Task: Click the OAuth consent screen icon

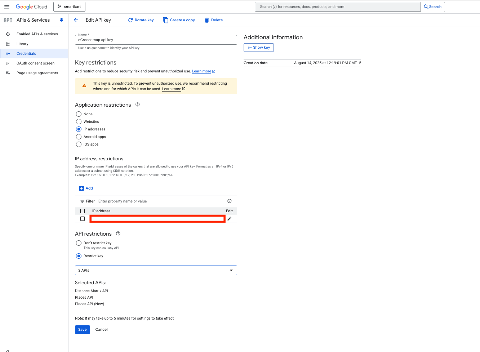Action: 8,63
